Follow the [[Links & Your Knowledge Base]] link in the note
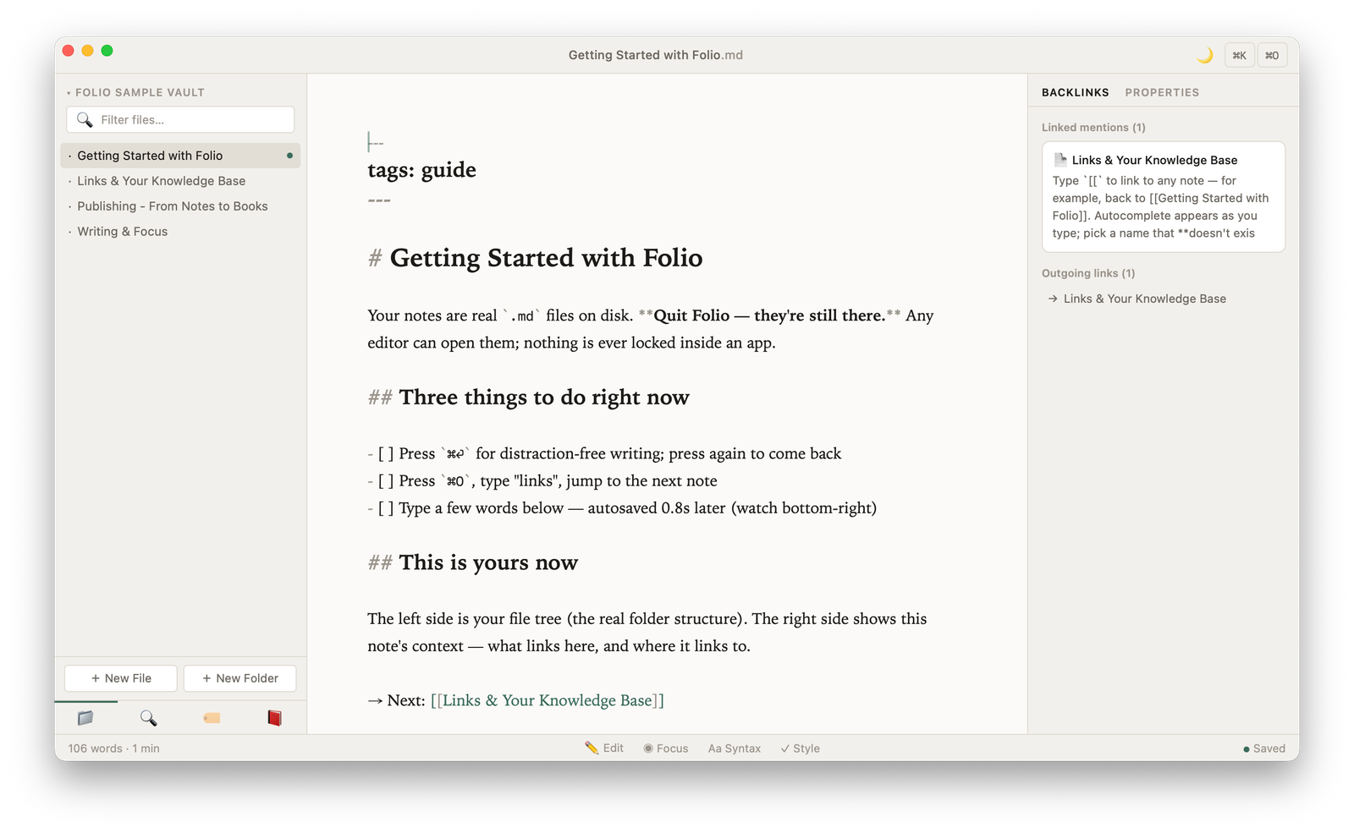Viewport: 1354px width, 833px height. pyautogui.click(x=548, y=700)
